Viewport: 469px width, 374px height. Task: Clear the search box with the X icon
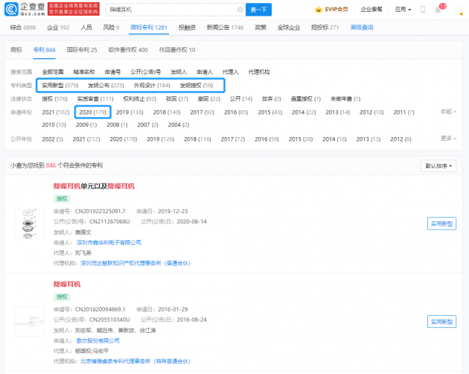coord(240,10)
